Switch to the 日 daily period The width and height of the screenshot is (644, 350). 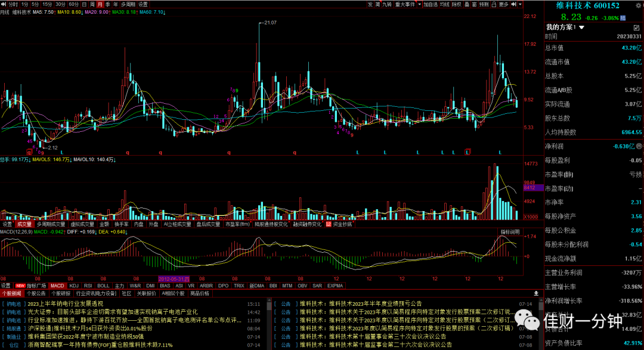[84, 4]
